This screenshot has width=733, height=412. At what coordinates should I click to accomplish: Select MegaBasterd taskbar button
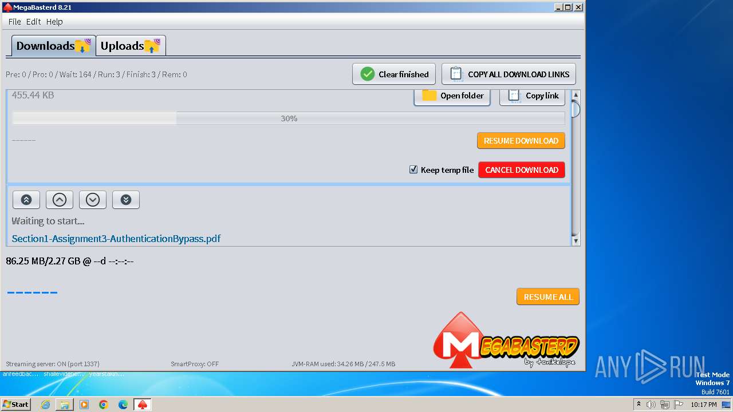[x=143, y=405]
